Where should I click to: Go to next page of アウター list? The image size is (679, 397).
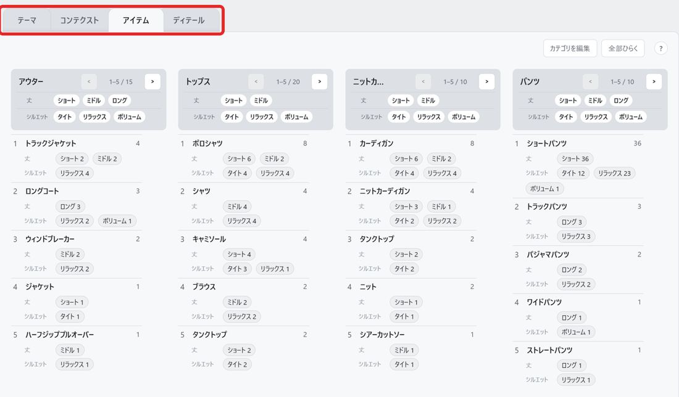[x=152, y=81]
